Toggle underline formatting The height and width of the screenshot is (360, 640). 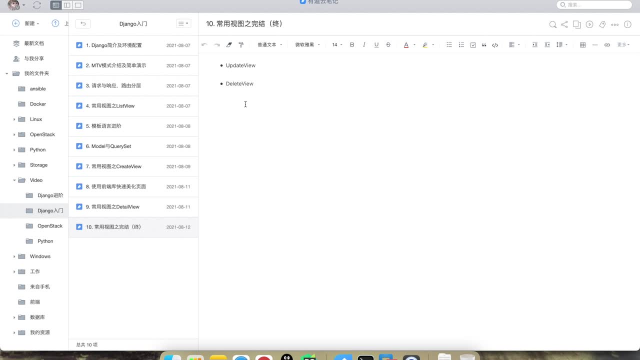pyautogui.click(x=376, y=44)
